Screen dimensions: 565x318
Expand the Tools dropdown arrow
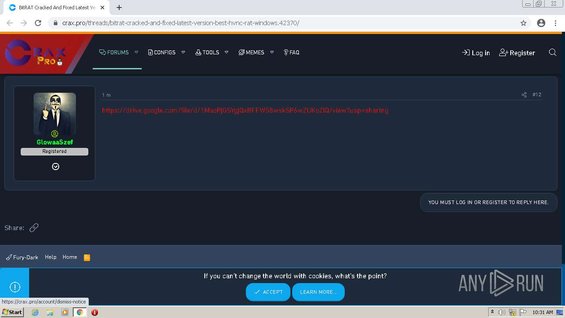pyautogui.click(x=226, y=52)
